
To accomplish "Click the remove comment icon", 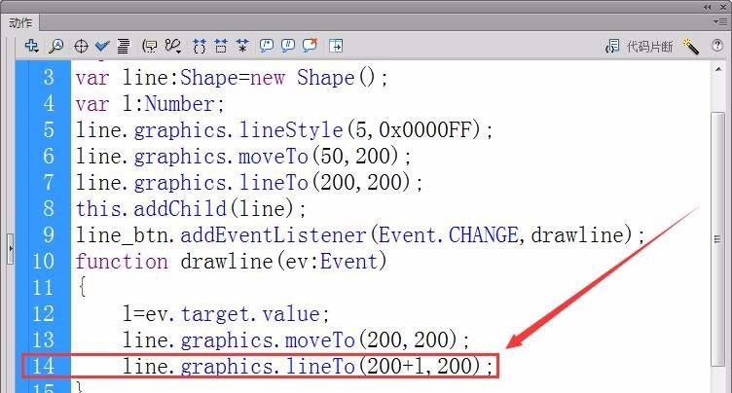I will pyautogui.click(x=310, y=46).
